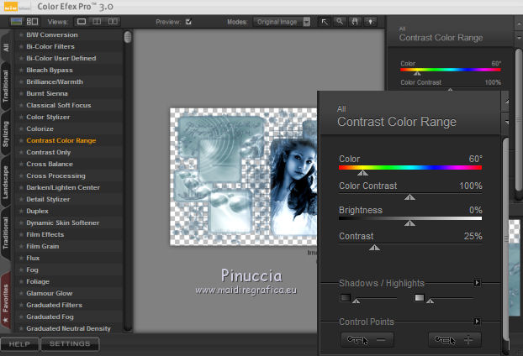
Task: Click the lightbulb background color icon
Action: (x=370, y=22)
